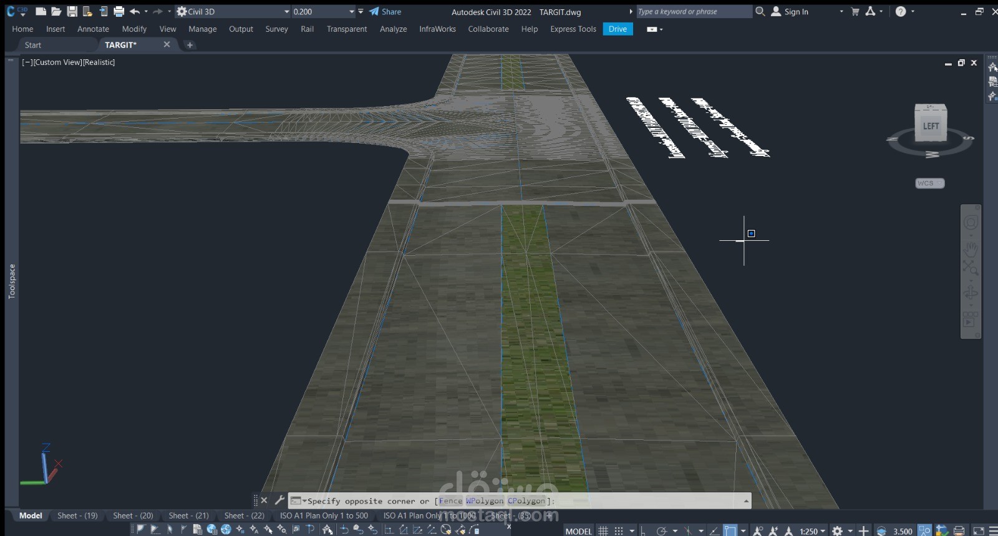
Task: Open the 1:250 annotation scale dropdown
Action: pyautogui.click(x=812, y=531)
